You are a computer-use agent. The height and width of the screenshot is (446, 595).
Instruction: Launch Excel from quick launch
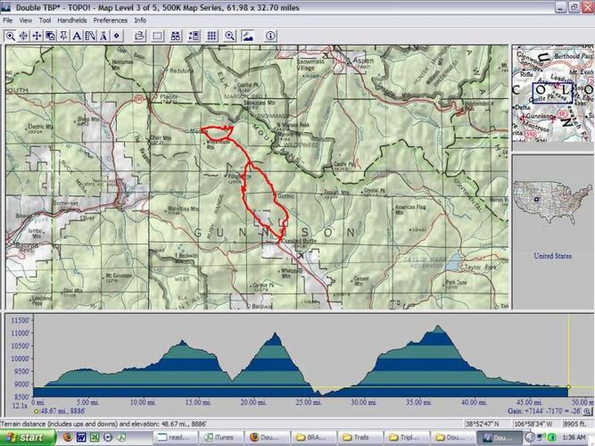click(x=95, y=437)
